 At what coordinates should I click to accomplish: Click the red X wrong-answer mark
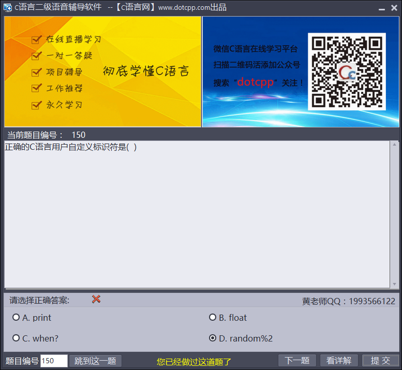tap(96, 299)
